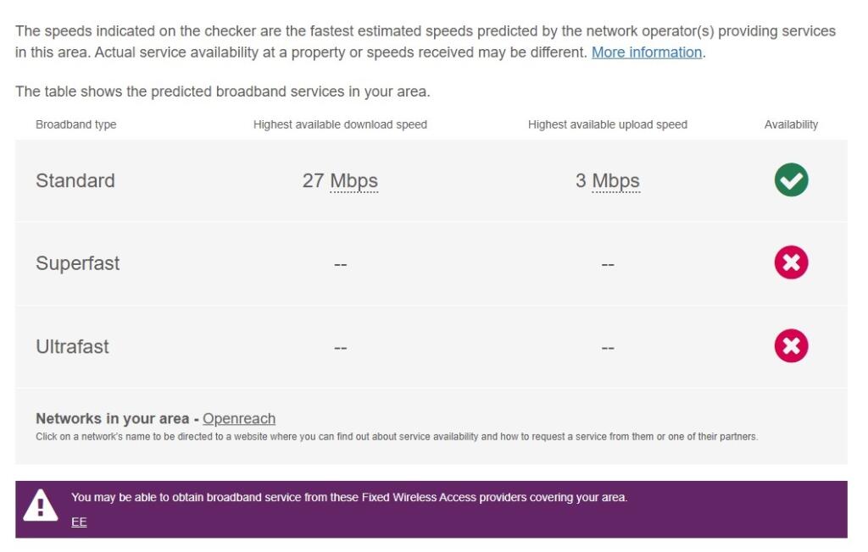Viewport: 868px width, 552px height.
Task: Click the Mbps abbreviation beside 27
Action: (x=353, y=181)
